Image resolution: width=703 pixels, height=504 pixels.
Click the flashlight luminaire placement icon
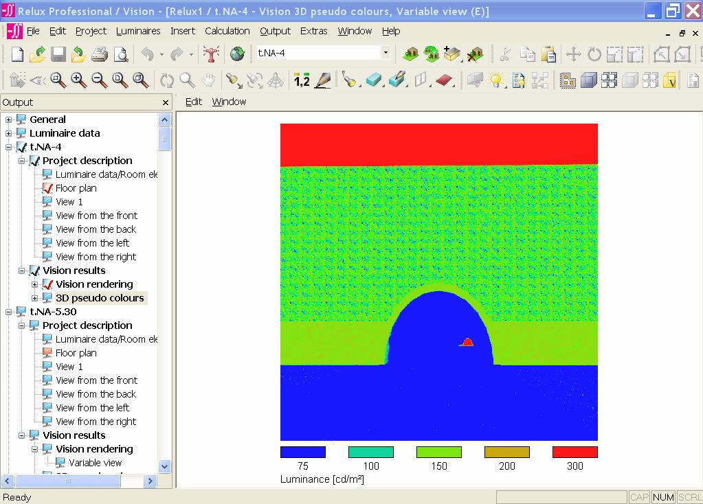point(233,80)
